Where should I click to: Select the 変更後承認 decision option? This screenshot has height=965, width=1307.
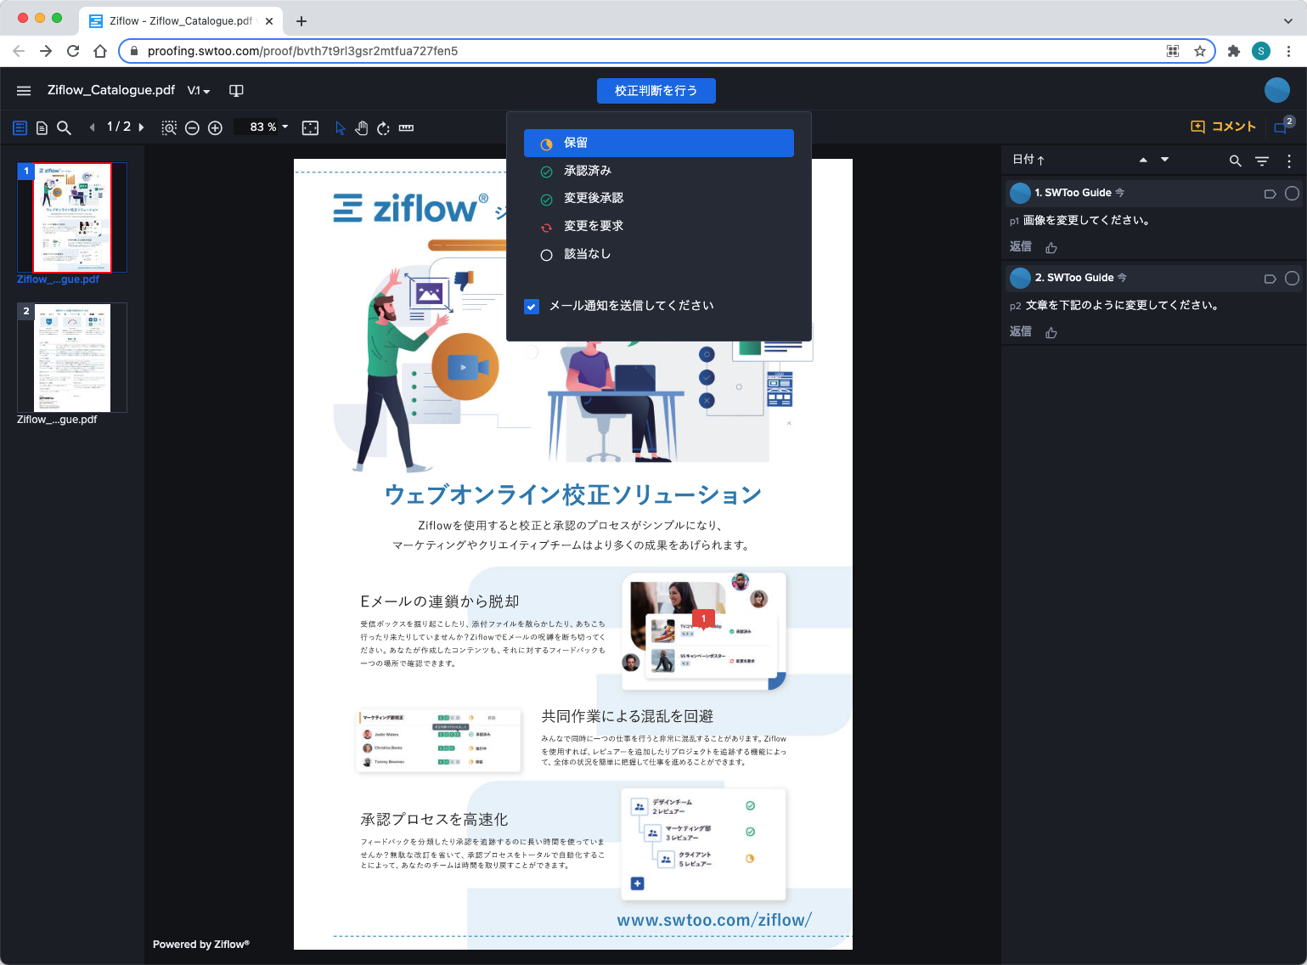[659, 198]
